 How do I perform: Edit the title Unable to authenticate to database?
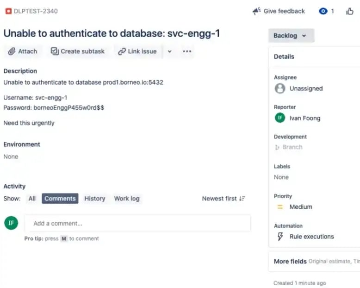tap(112, 33)
